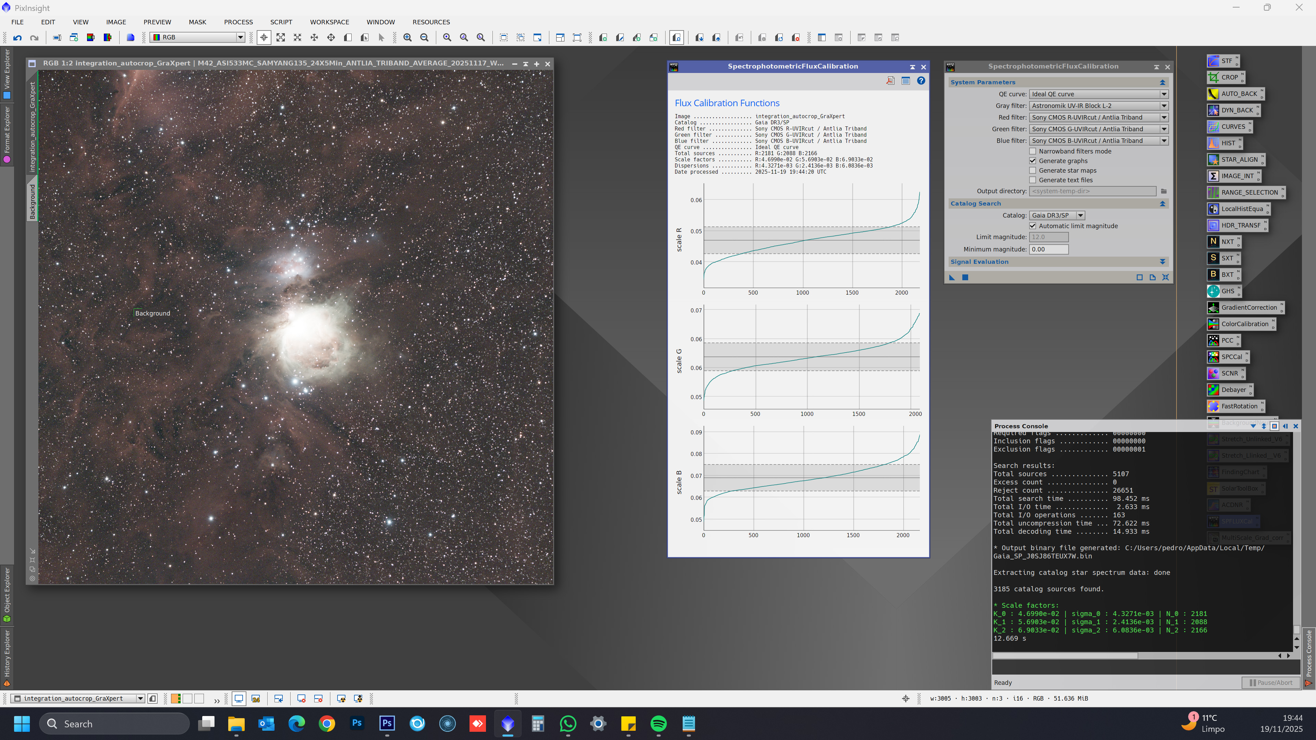The image size is (1316, 740).
Task: Click the Zoom In magnifier icon
Action: 407,37
